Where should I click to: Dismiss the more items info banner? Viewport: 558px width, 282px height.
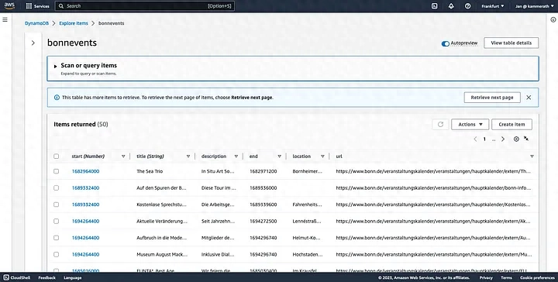pyautogui.click(x=529, y=98)
